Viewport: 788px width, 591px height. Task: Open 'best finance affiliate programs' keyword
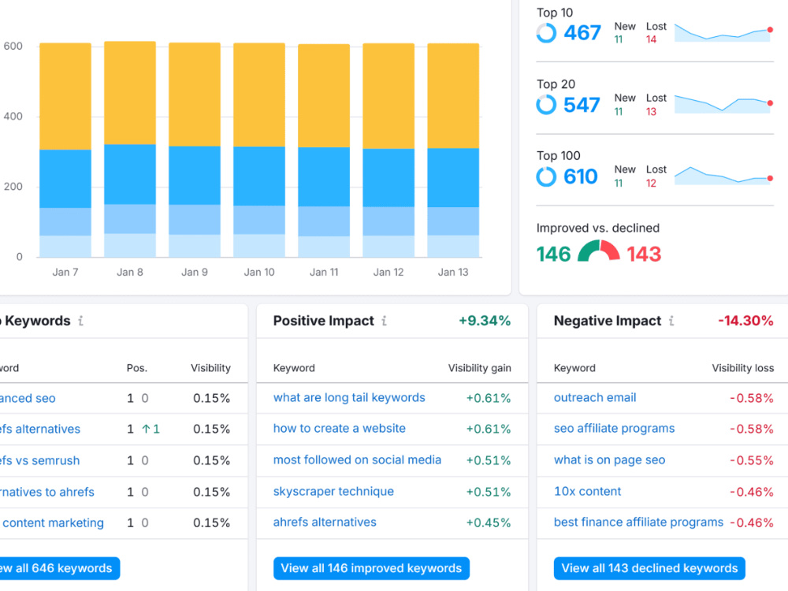(x=639, y=522)
